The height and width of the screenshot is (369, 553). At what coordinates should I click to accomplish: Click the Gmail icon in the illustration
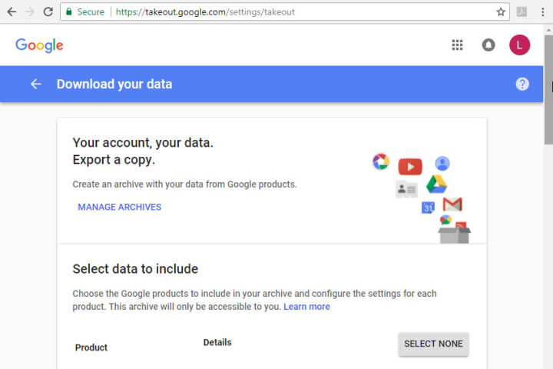452,204
